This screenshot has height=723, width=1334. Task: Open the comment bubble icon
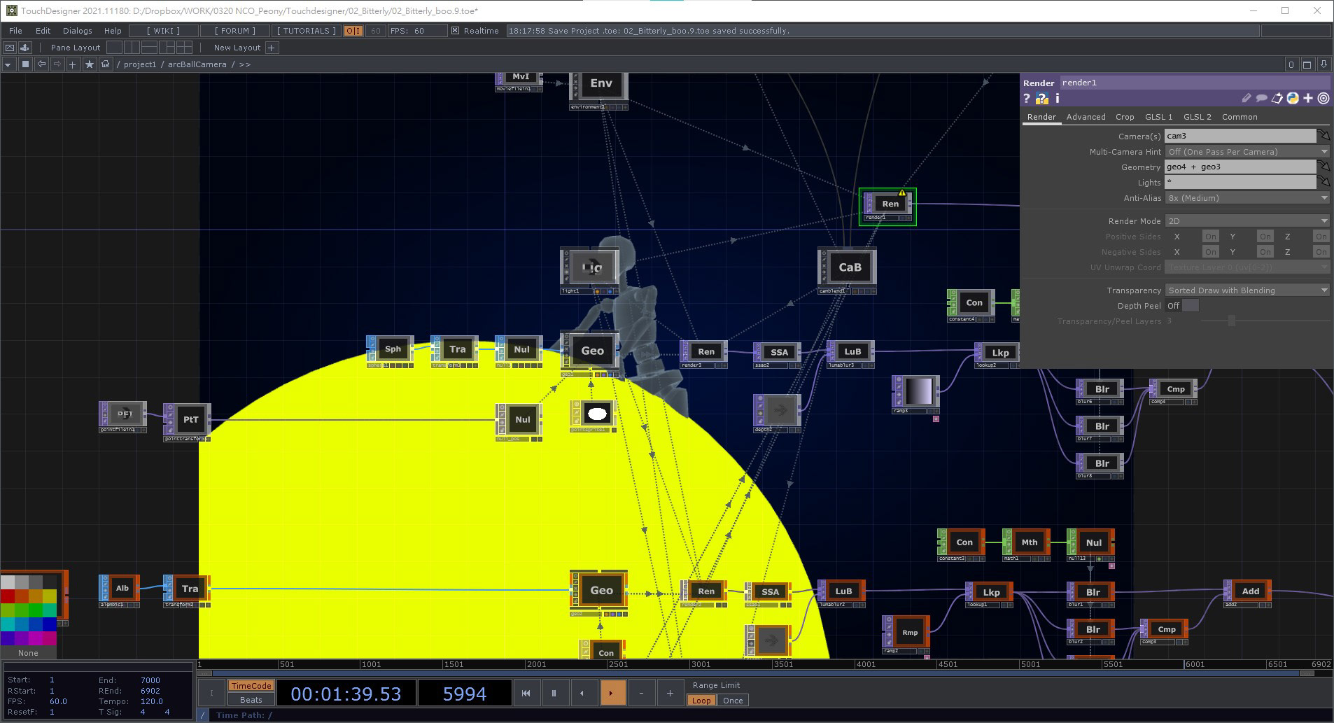click(1261, 99)
